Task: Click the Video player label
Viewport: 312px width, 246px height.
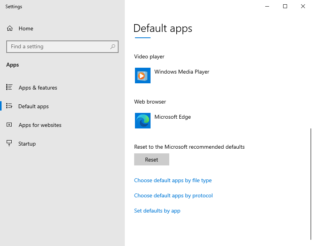Action: tap(149, 56)
